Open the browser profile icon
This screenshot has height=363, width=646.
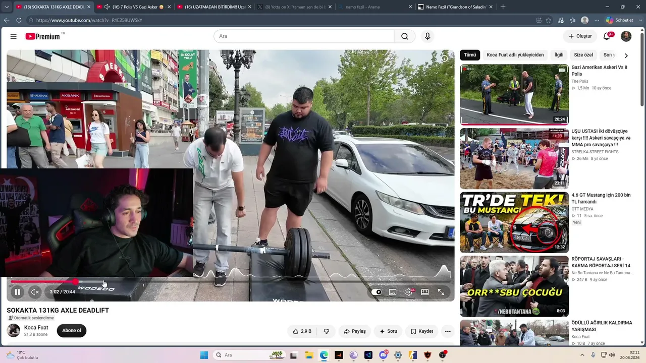pyautogui.click(x=584, y=20)
